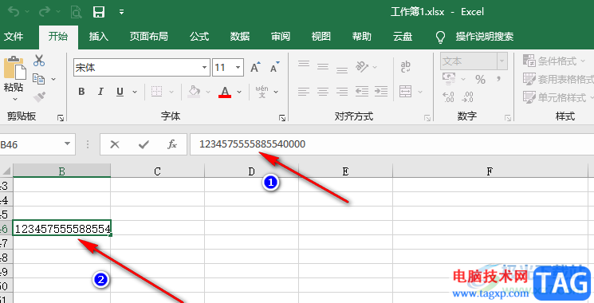Screen dimensions: 594x303
Task: Click the Cut scissors icon
Action: click(39, 61)
